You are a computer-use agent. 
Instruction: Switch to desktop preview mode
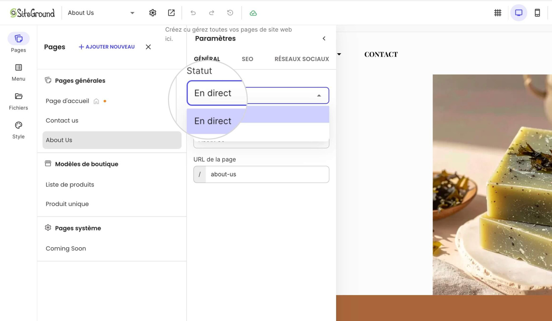(x=519, y=13)
